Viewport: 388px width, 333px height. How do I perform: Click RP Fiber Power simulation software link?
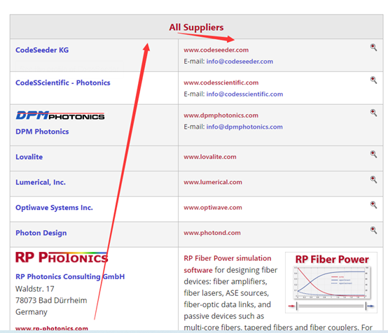228,264
